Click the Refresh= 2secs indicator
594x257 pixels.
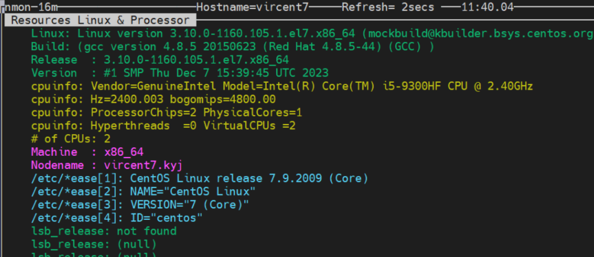pos(388,7)
